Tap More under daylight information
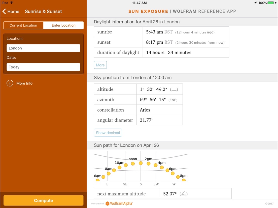Image resolution: width=278 pixels, height=208 pixels. (x=100, y=65)
